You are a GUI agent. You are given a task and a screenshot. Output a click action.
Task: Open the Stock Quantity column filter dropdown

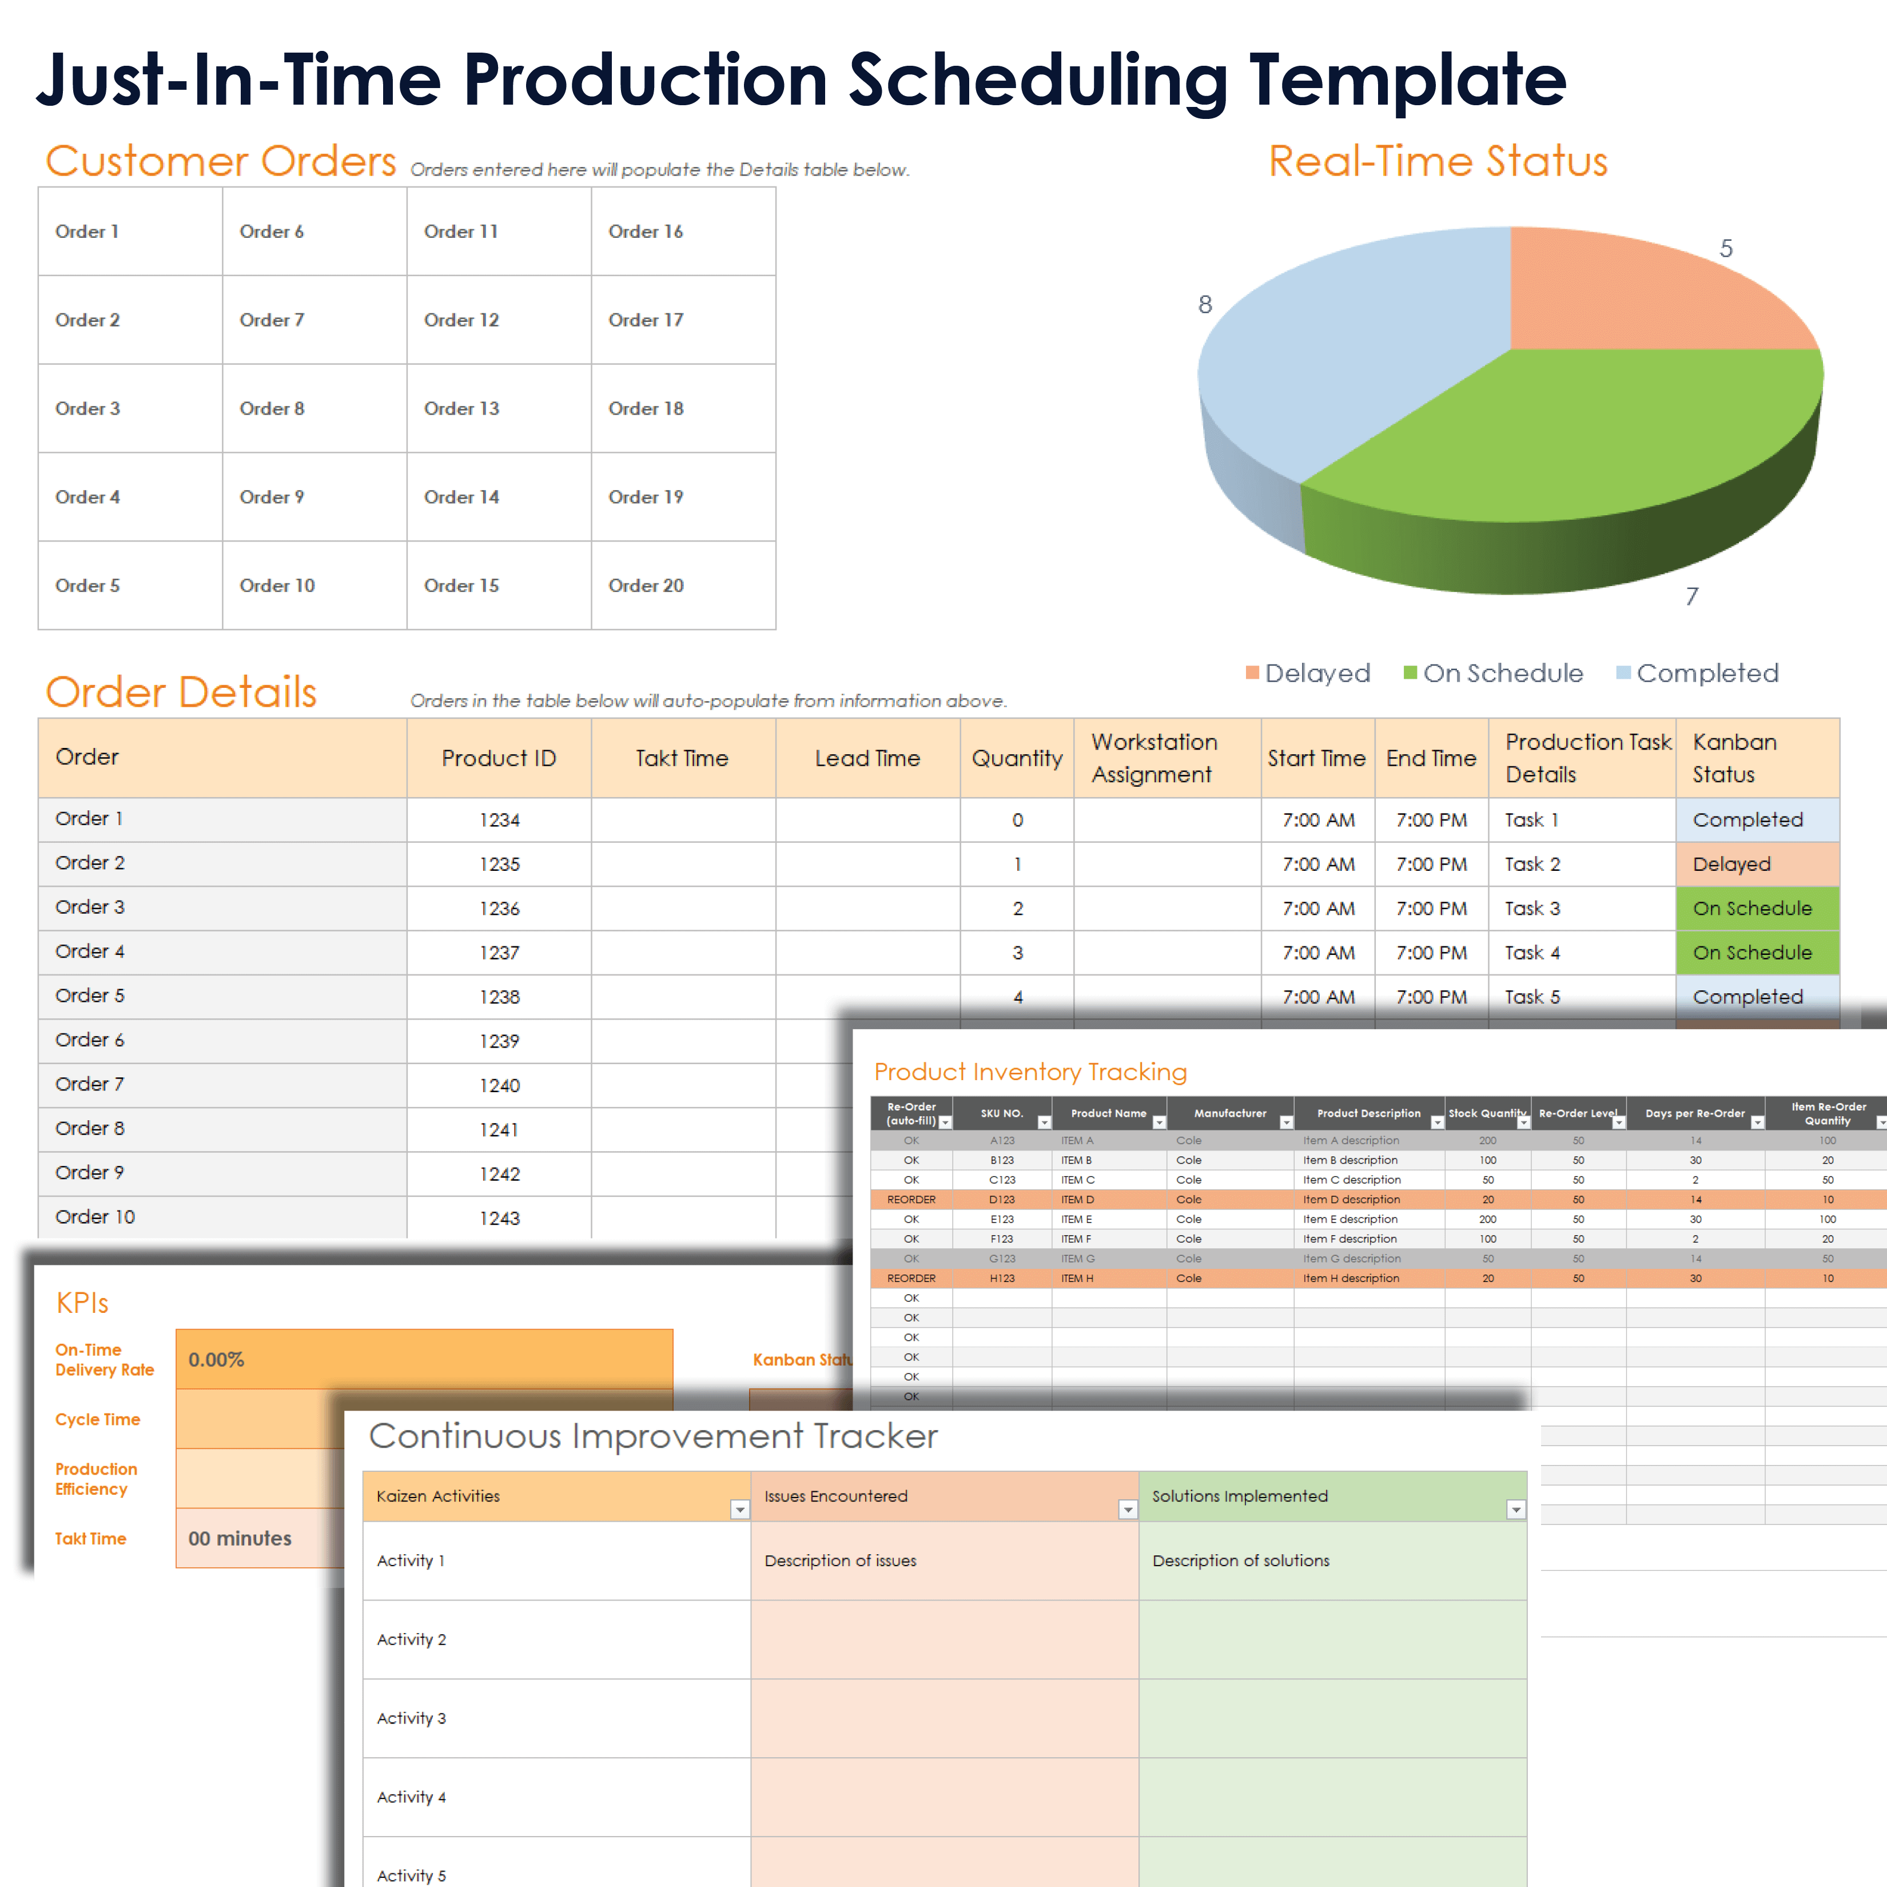click(x=1524, y=1122)
